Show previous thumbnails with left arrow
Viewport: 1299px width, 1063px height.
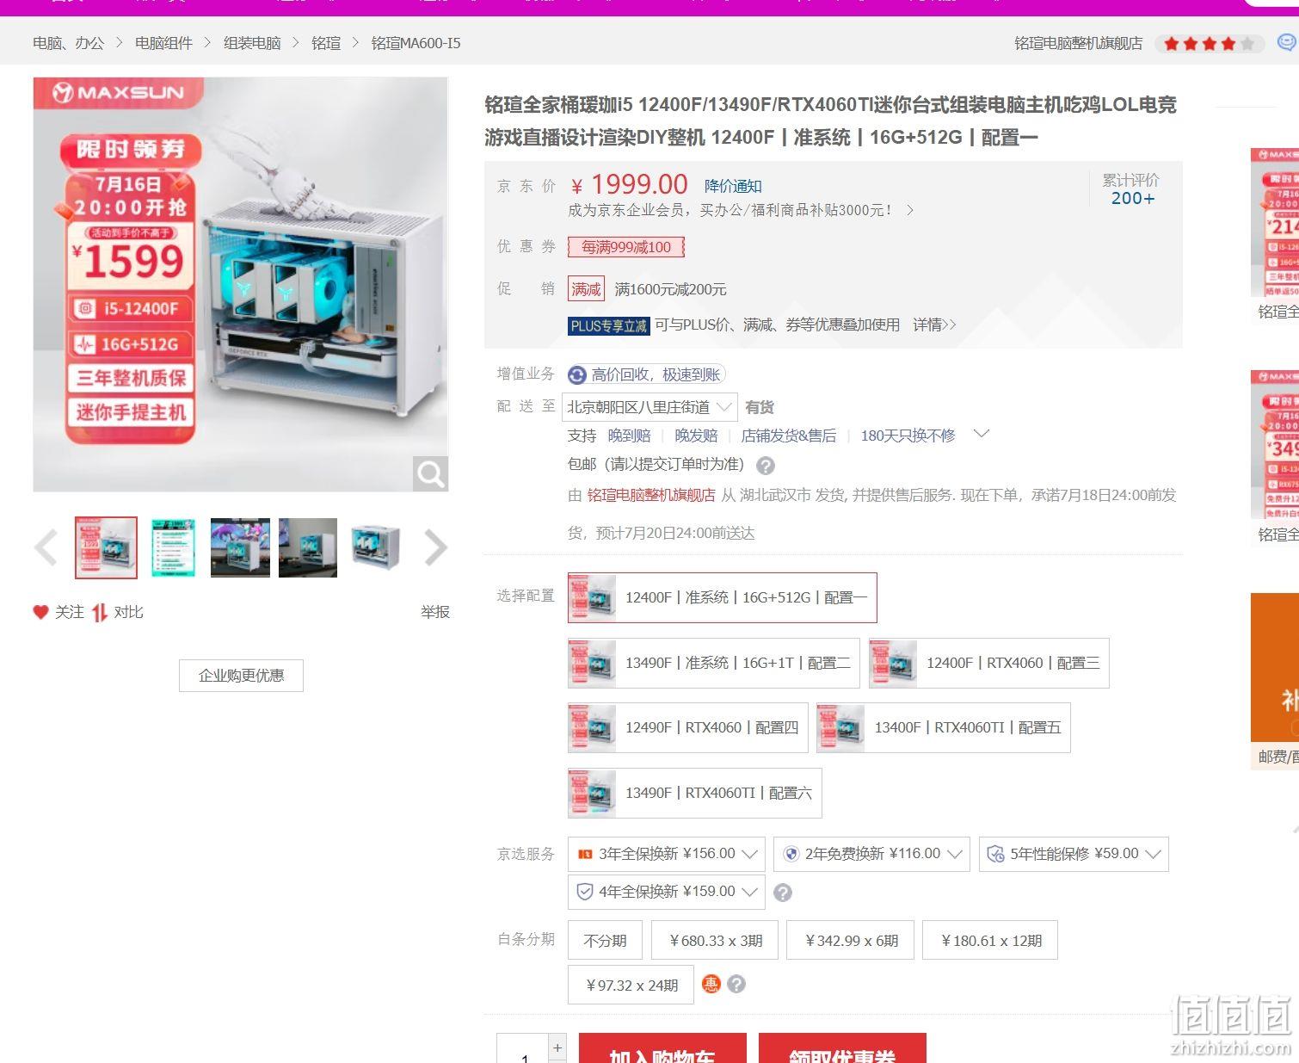pos(46,547)
